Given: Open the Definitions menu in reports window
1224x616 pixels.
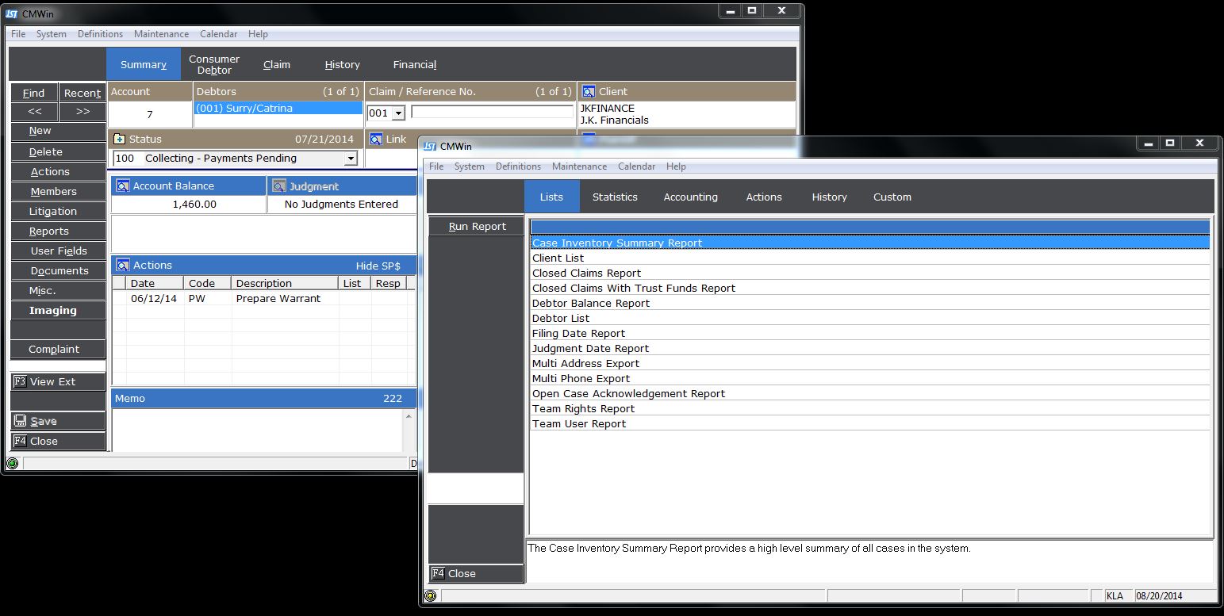Looking at the screenshot, I should pyautogui.click(x=518, y=166).
